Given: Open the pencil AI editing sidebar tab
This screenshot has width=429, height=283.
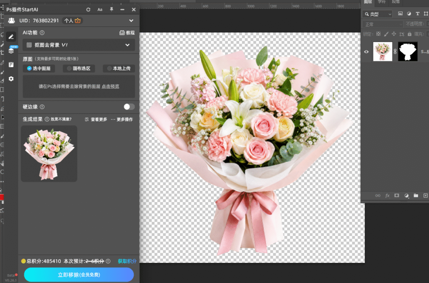Looking at the screenshot, I should pos(11,36).
